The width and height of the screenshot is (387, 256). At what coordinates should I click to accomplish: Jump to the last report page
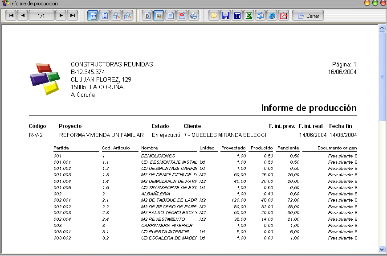72,16
